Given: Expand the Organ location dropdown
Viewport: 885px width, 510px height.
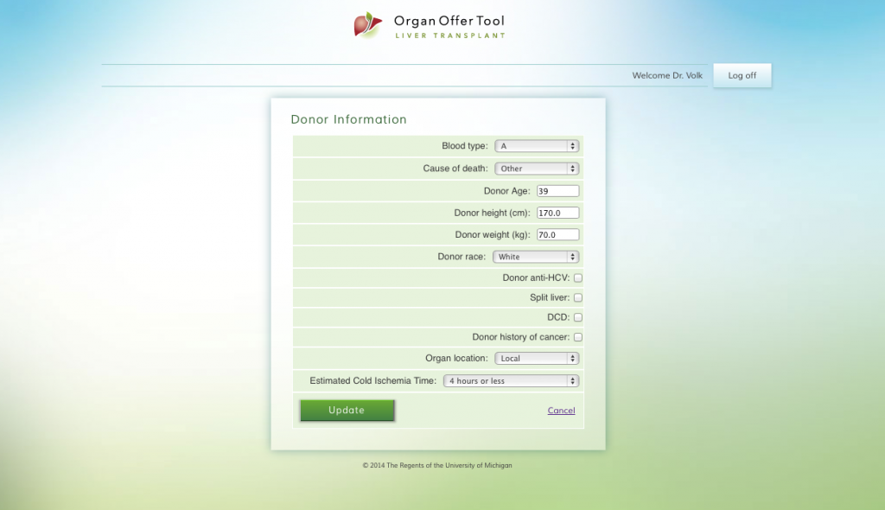Looking at the screenshot, I should click(536, 358).
